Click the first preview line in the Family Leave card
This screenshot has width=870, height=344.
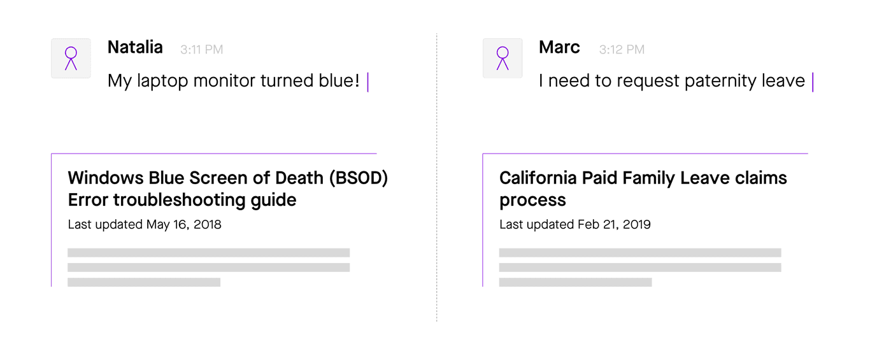(x=640, y=252)
